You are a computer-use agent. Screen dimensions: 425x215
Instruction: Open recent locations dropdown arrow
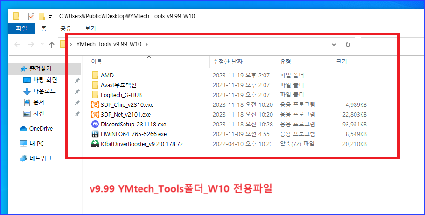pos(42,44)
